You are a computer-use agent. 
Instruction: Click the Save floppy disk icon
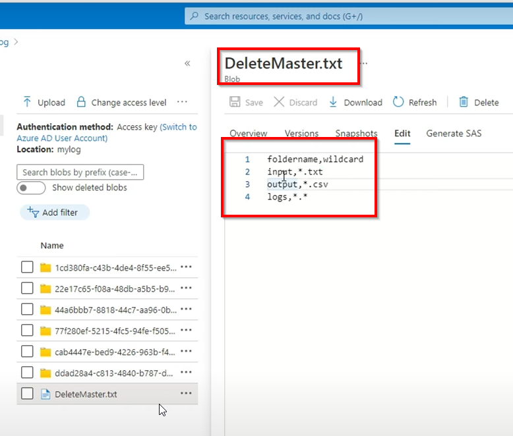point(235,101)
